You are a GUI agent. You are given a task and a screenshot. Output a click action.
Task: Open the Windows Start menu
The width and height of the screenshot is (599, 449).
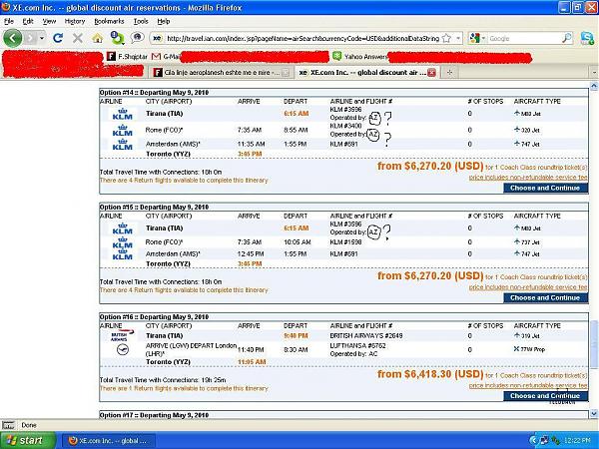[x=27, y=441]
